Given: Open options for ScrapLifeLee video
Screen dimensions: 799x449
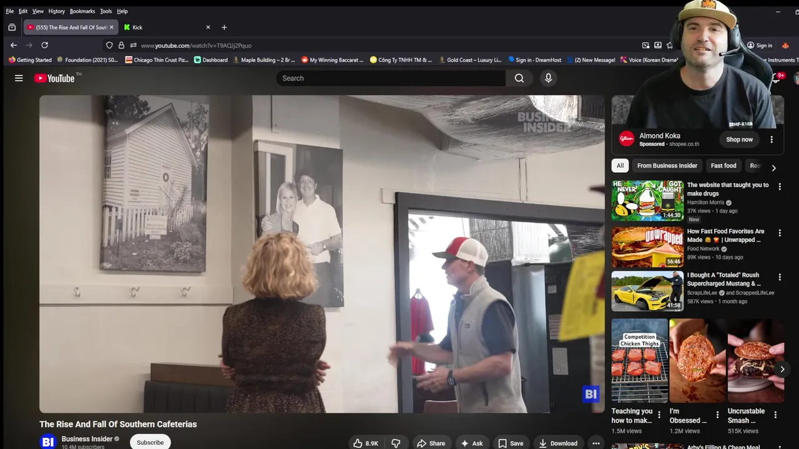Looking at the screenshot, I should 779,277.
